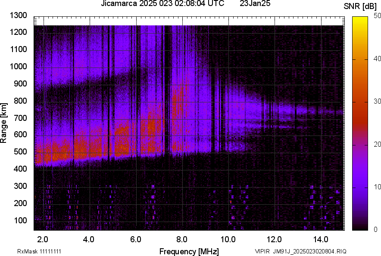The width and height of the screenshot is (381, 256).
Task: Click the 900 range tick label
Action: pyautogui.click(x=20, y=83)
